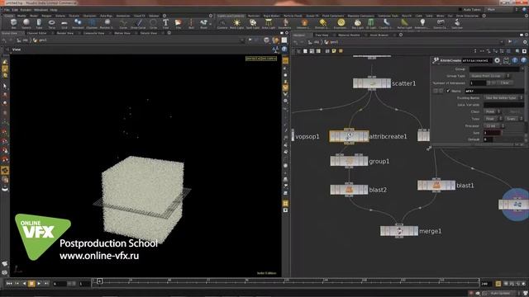Screen dimensions: 529x297
Task: Open the no cam viewport camera menu
Action: (x=269, y=59)
